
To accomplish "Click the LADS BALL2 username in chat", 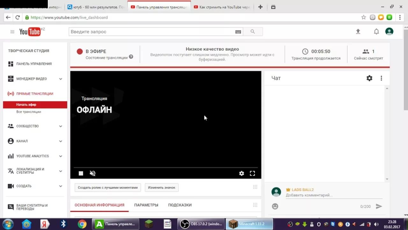I will 303,190.
